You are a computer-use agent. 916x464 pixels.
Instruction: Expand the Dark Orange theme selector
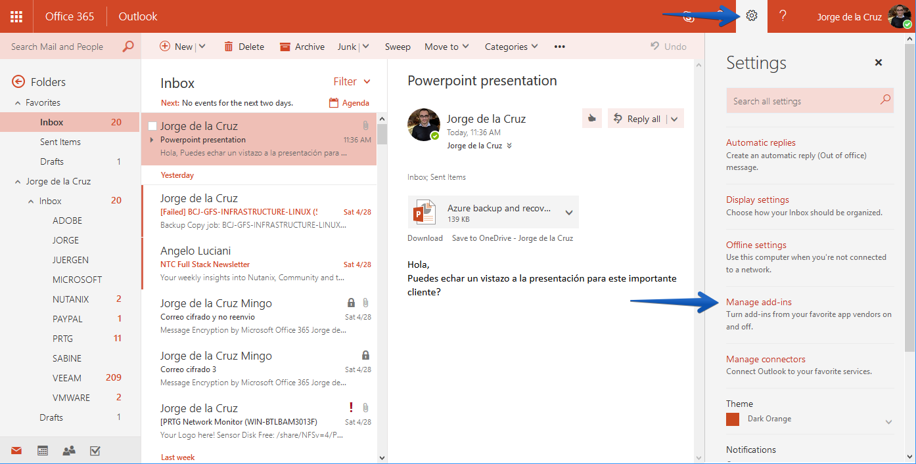[888, 422]
